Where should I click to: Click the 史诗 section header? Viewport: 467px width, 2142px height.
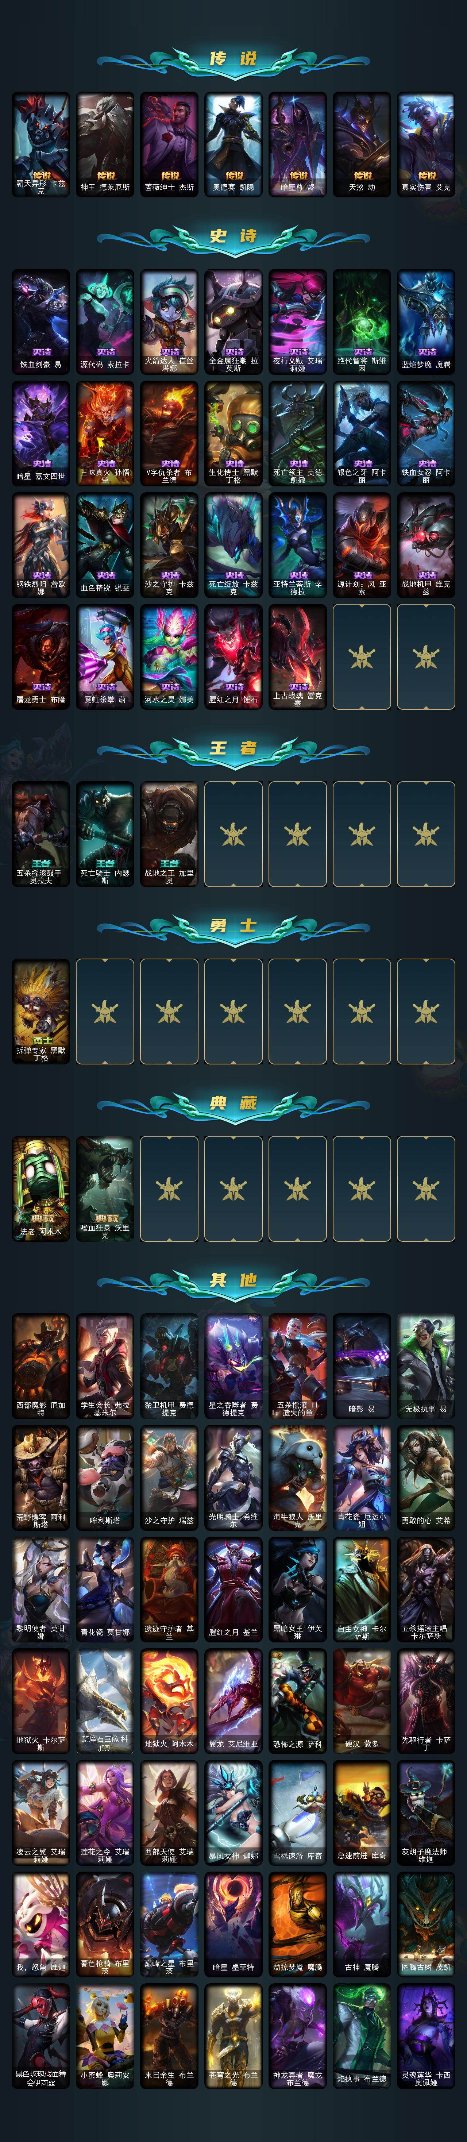(233, 236)
